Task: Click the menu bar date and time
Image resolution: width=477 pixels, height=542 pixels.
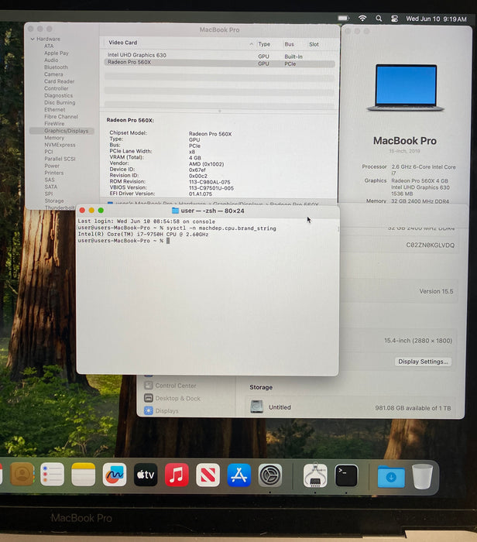Action: coord(436,19)
